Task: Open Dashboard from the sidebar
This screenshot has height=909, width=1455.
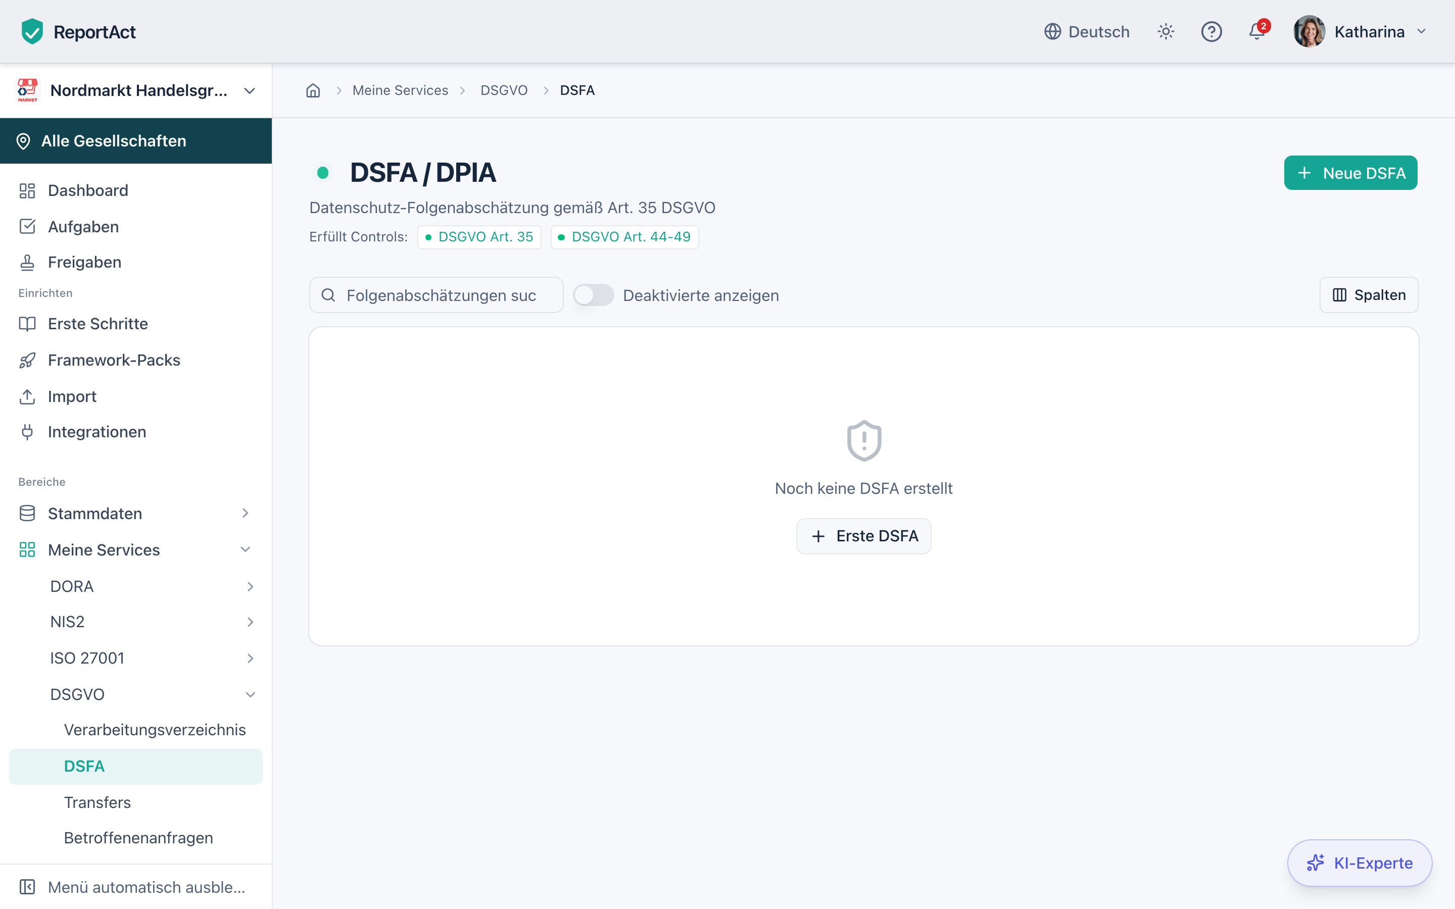Action: [x=136, y=190]
